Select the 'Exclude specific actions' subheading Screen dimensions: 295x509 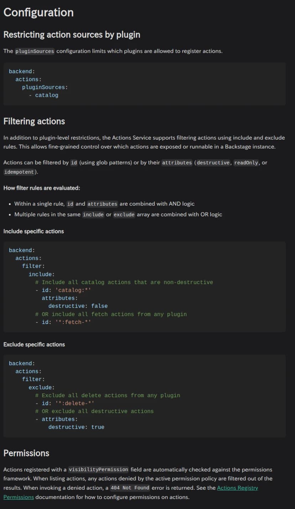pos(34,345)
